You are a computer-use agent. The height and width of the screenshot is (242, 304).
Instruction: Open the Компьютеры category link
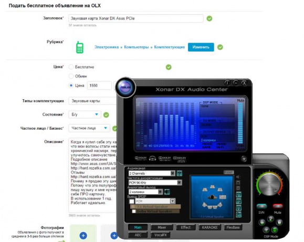tap(137, 47)
